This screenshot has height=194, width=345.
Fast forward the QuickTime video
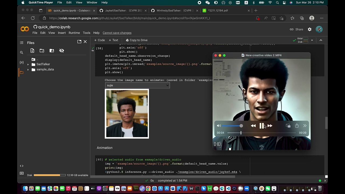click(x=270, y=126)
